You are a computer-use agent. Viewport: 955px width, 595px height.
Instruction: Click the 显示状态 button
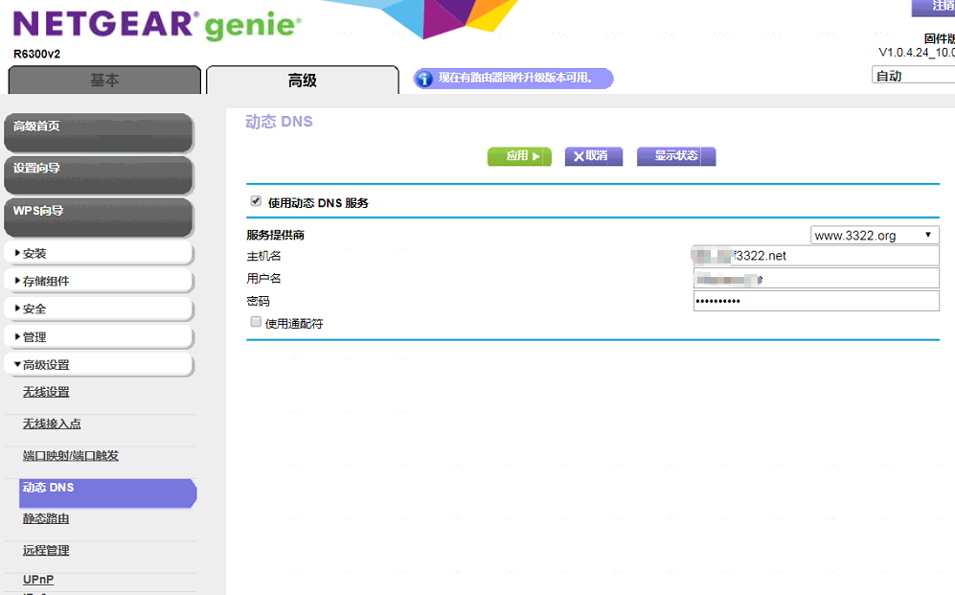tap(676, 156)
